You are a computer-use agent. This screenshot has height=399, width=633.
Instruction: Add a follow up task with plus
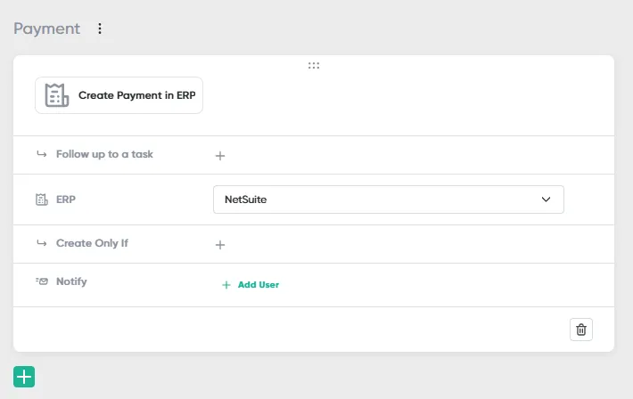click(x=220, y=156)
